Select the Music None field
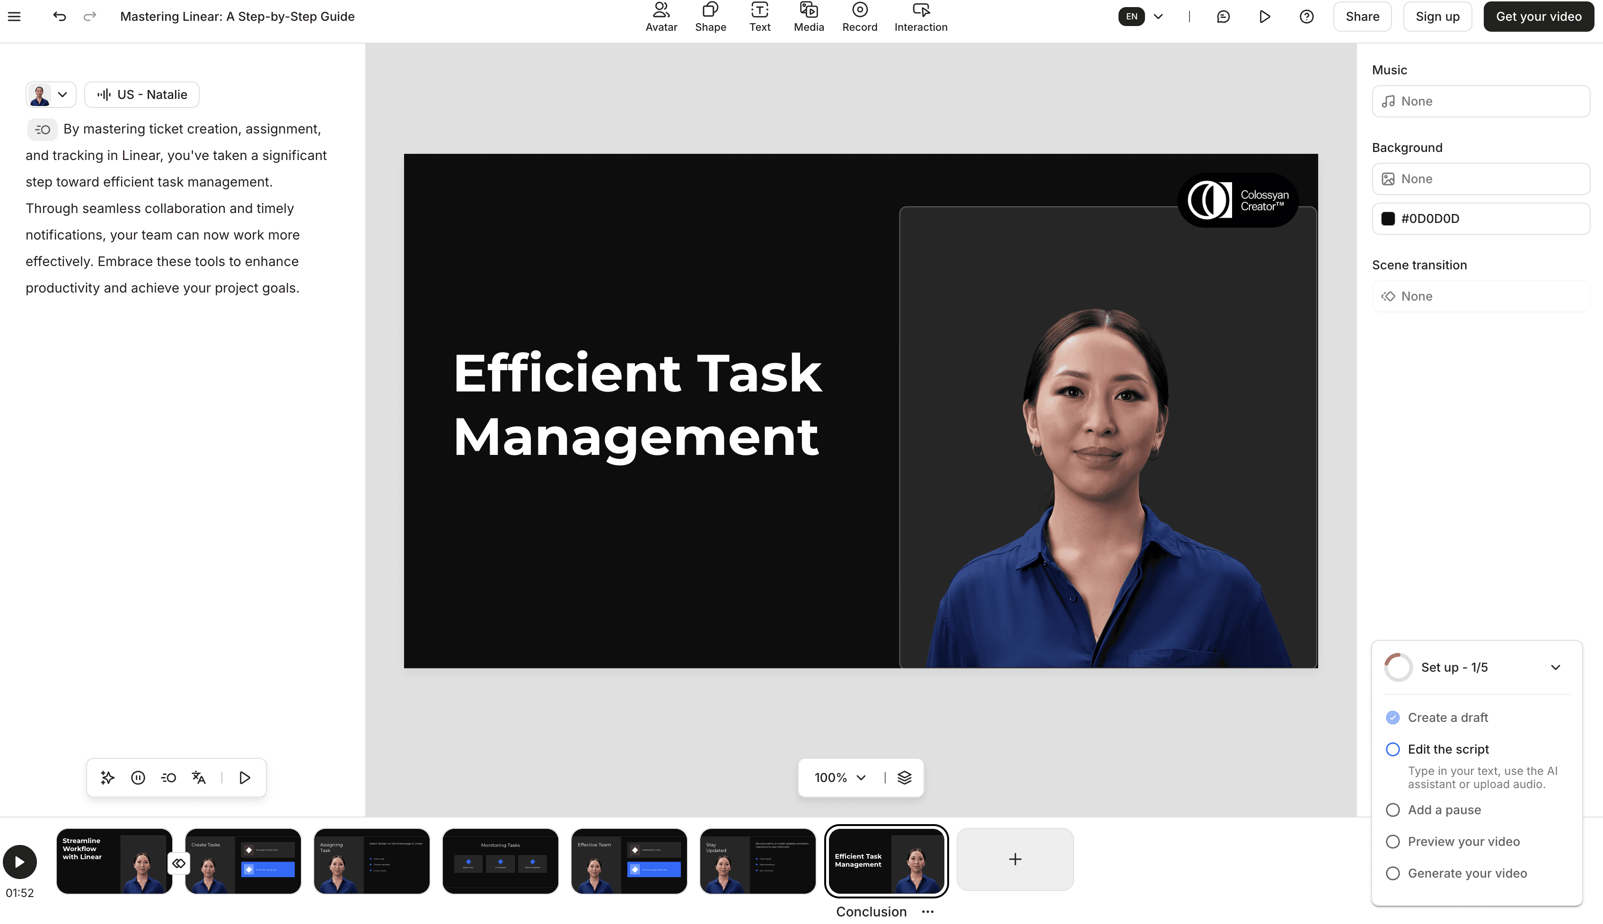The image size is (1603, 924). click(1480, 102)
